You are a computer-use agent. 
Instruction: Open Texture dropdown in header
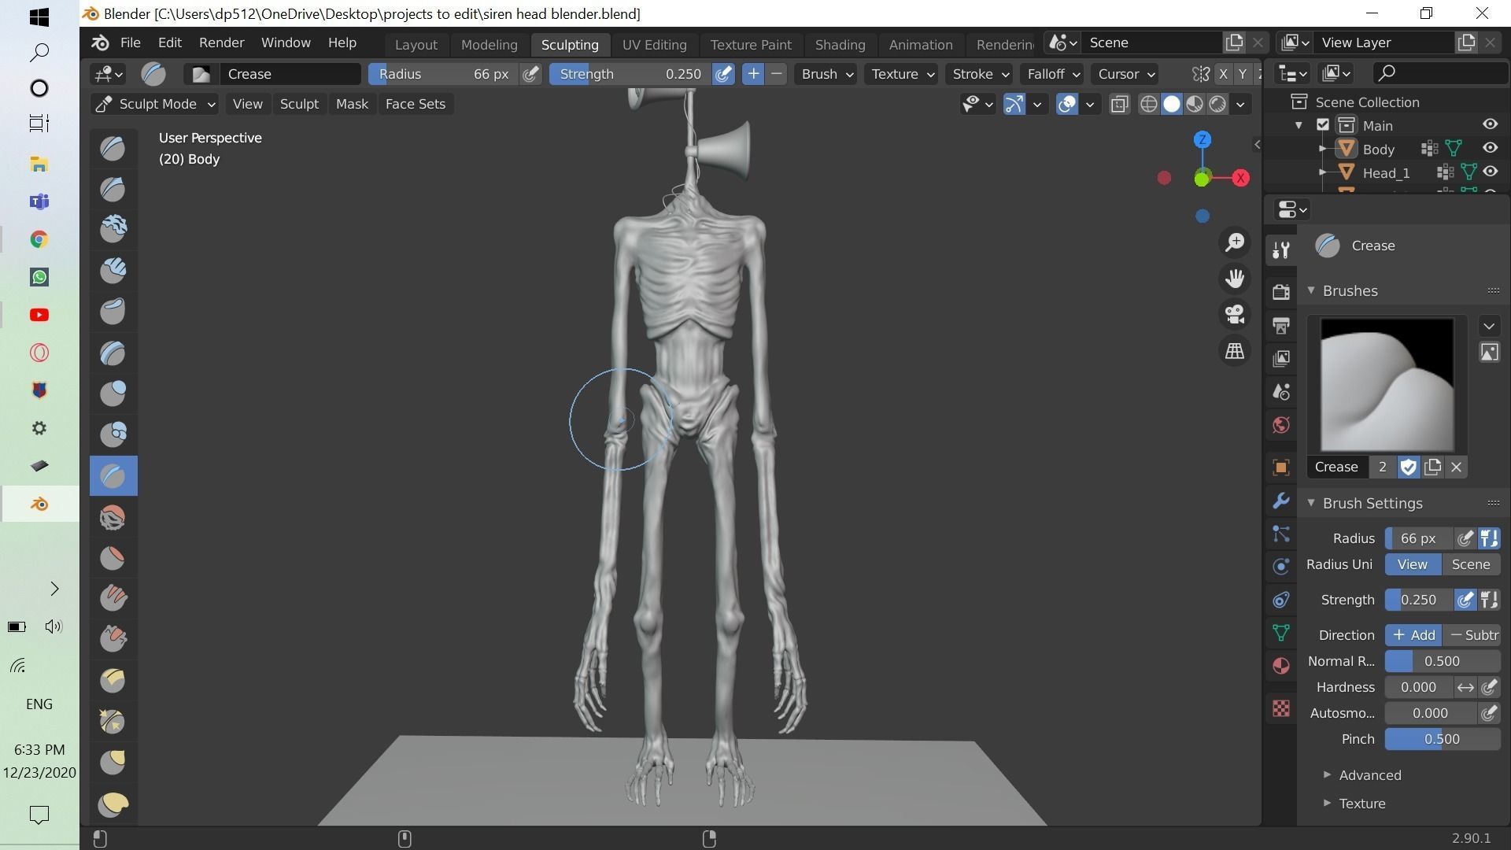tap(902, 74)
